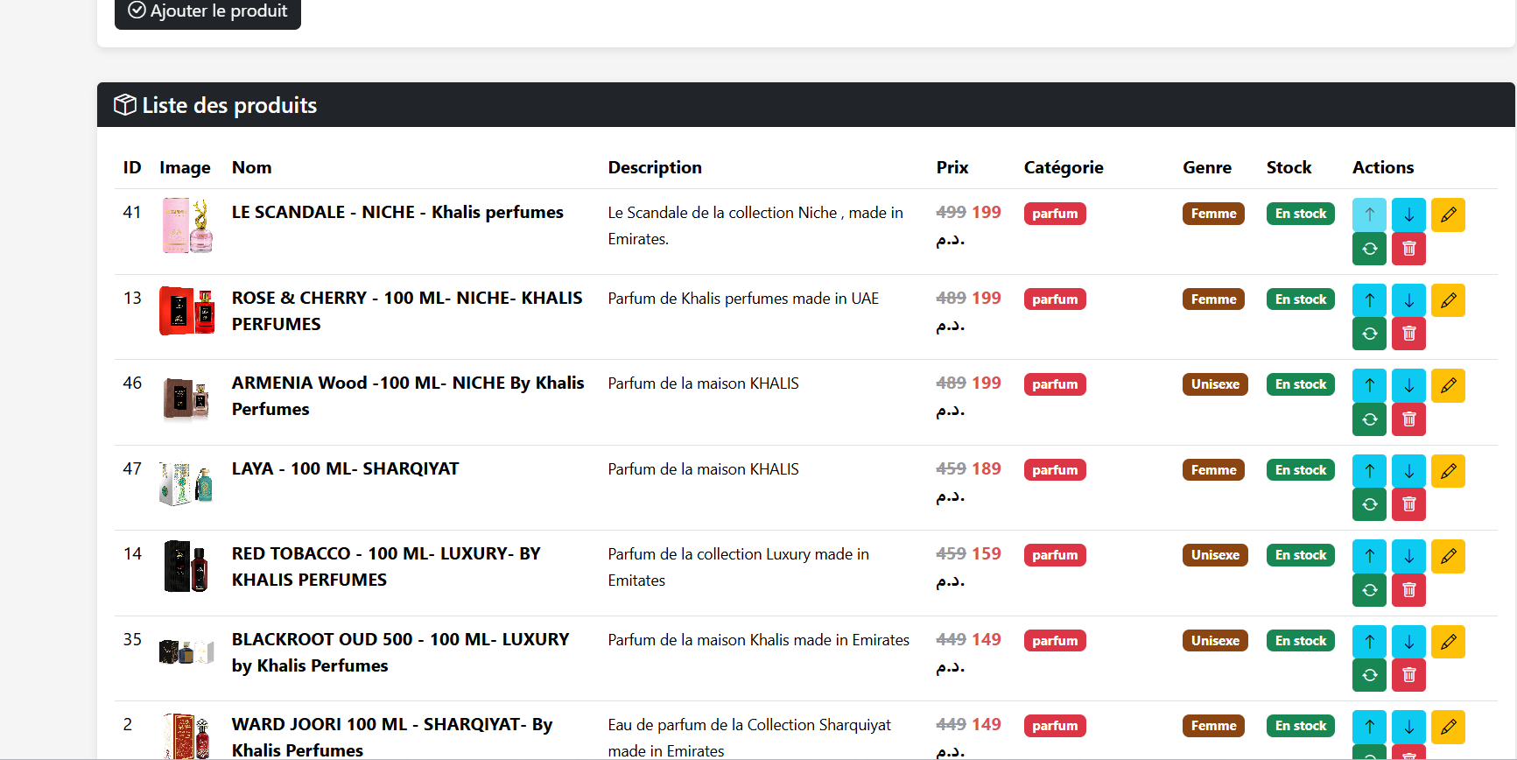Image resolution: width=1517 pixels, height=760 pixels.
Task: Edit the BLACKROOT OUD 500 product
Action: [1448, 642]
